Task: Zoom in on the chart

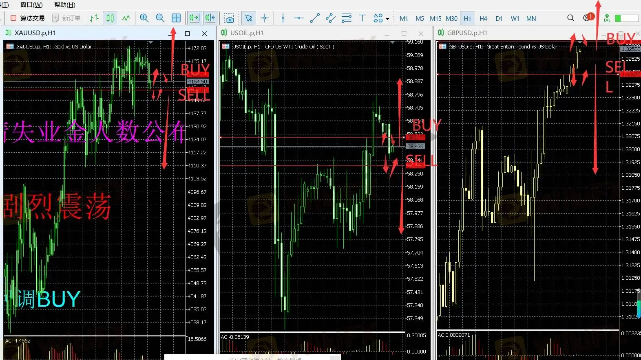Action: click(x=144, y=18)
